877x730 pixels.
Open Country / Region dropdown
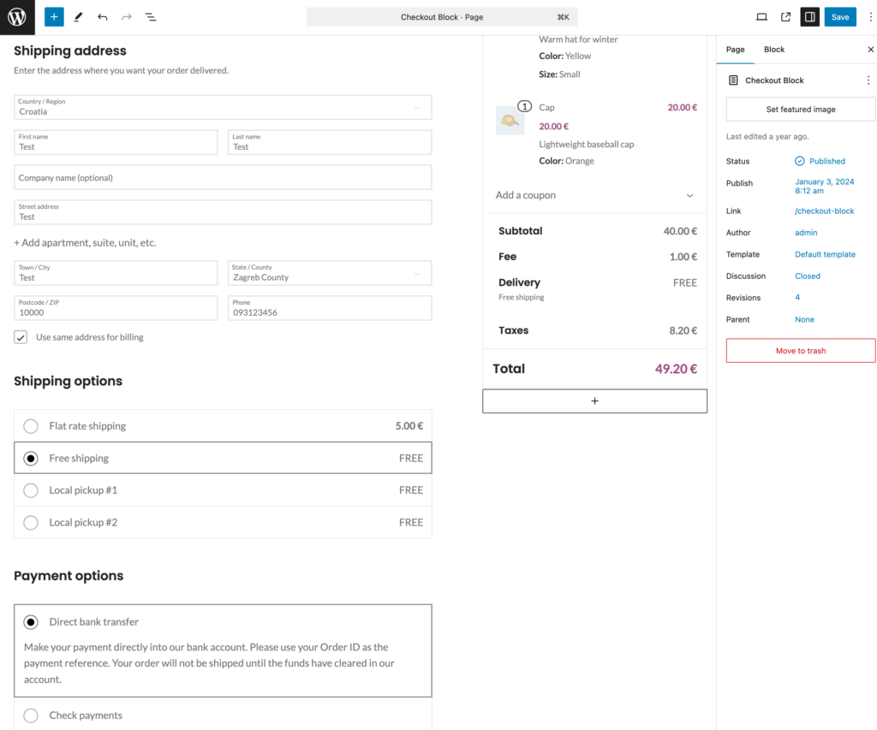223,107
